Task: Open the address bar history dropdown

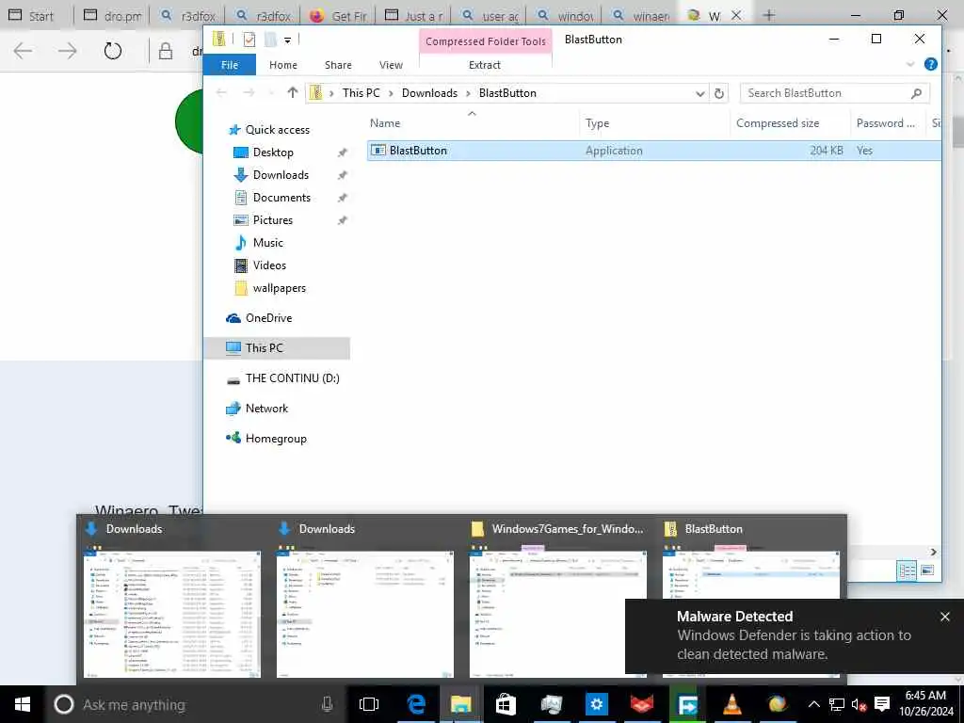Action: [699, 93]
